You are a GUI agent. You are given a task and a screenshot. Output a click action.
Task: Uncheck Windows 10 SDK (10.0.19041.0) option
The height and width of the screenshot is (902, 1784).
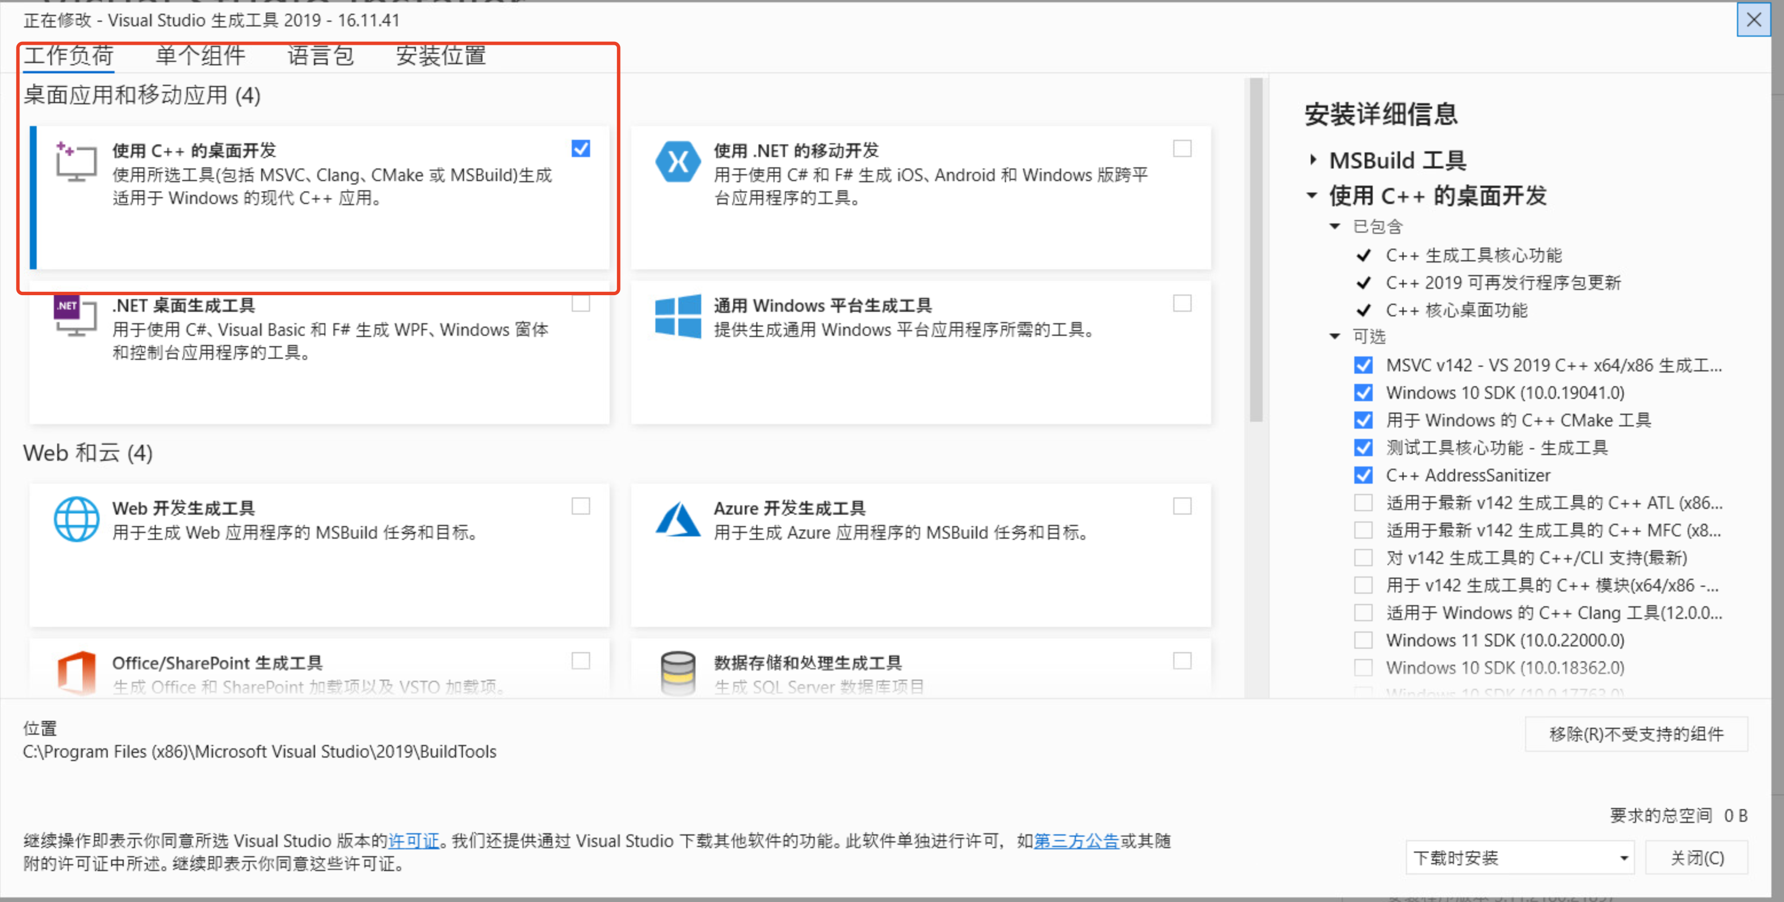pos(1362,393)
